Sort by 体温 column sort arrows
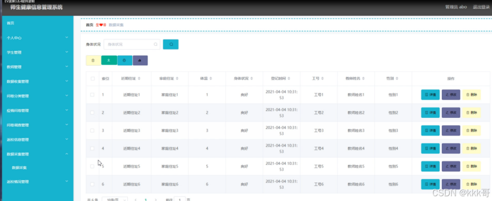The width and height of the screenshot is (492, 201). 210,79
